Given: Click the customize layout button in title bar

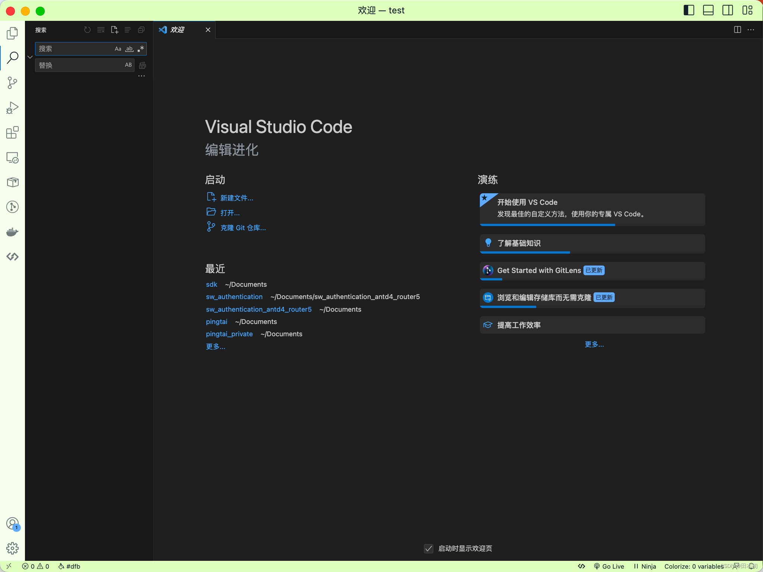Looking at the screenshot, I should point(747,10).
